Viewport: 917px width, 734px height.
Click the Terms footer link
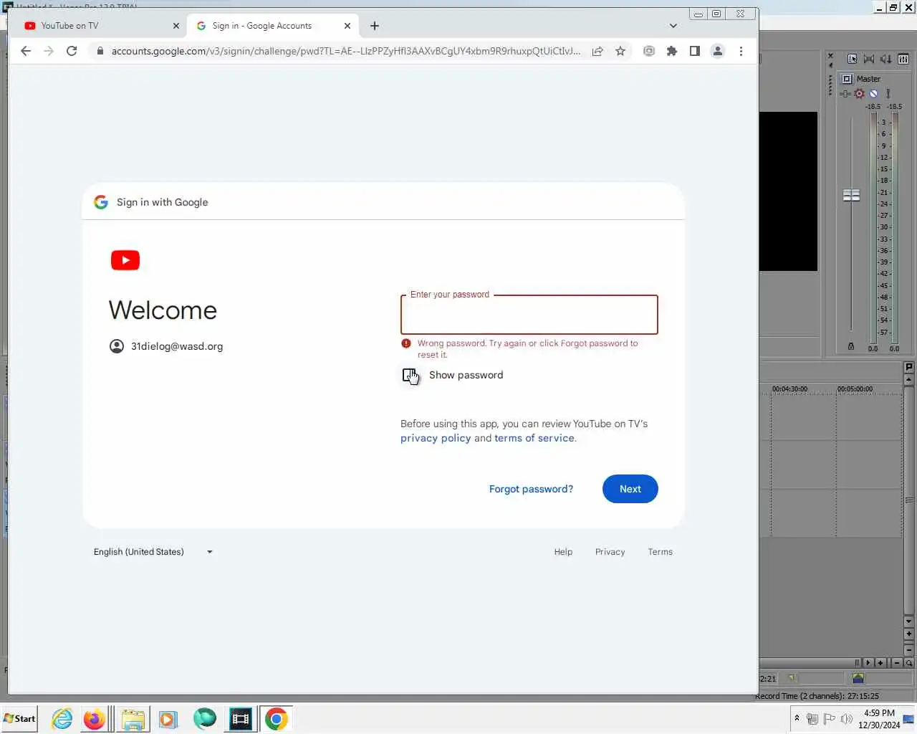(661, 552)
